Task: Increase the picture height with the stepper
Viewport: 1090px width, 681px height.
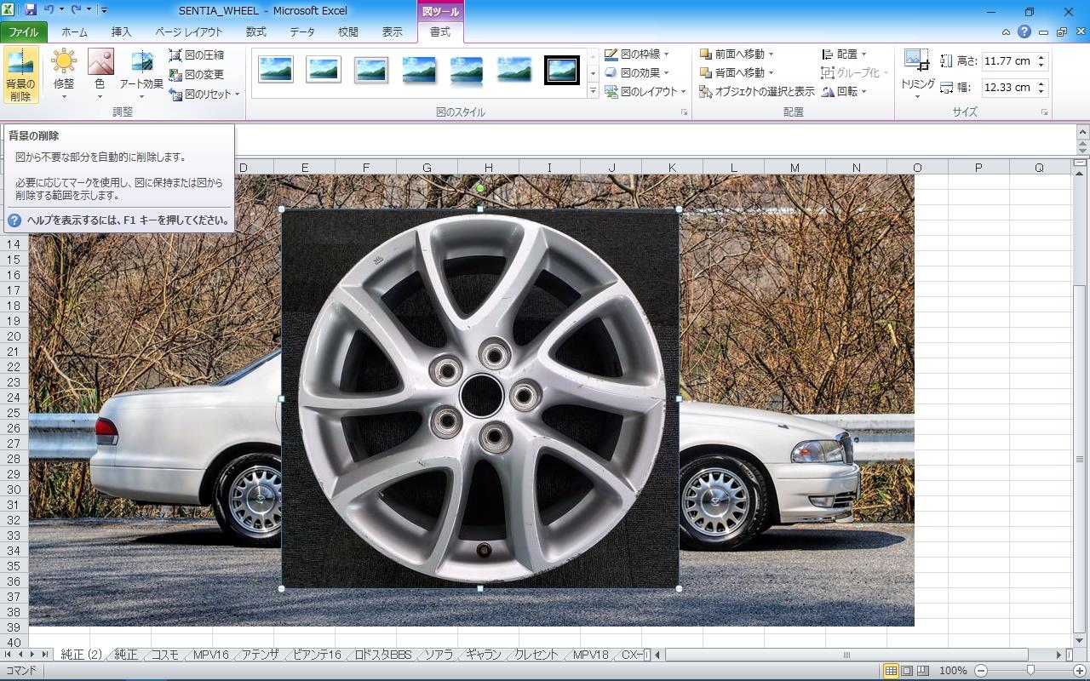Action: (x=1041, y=57)
